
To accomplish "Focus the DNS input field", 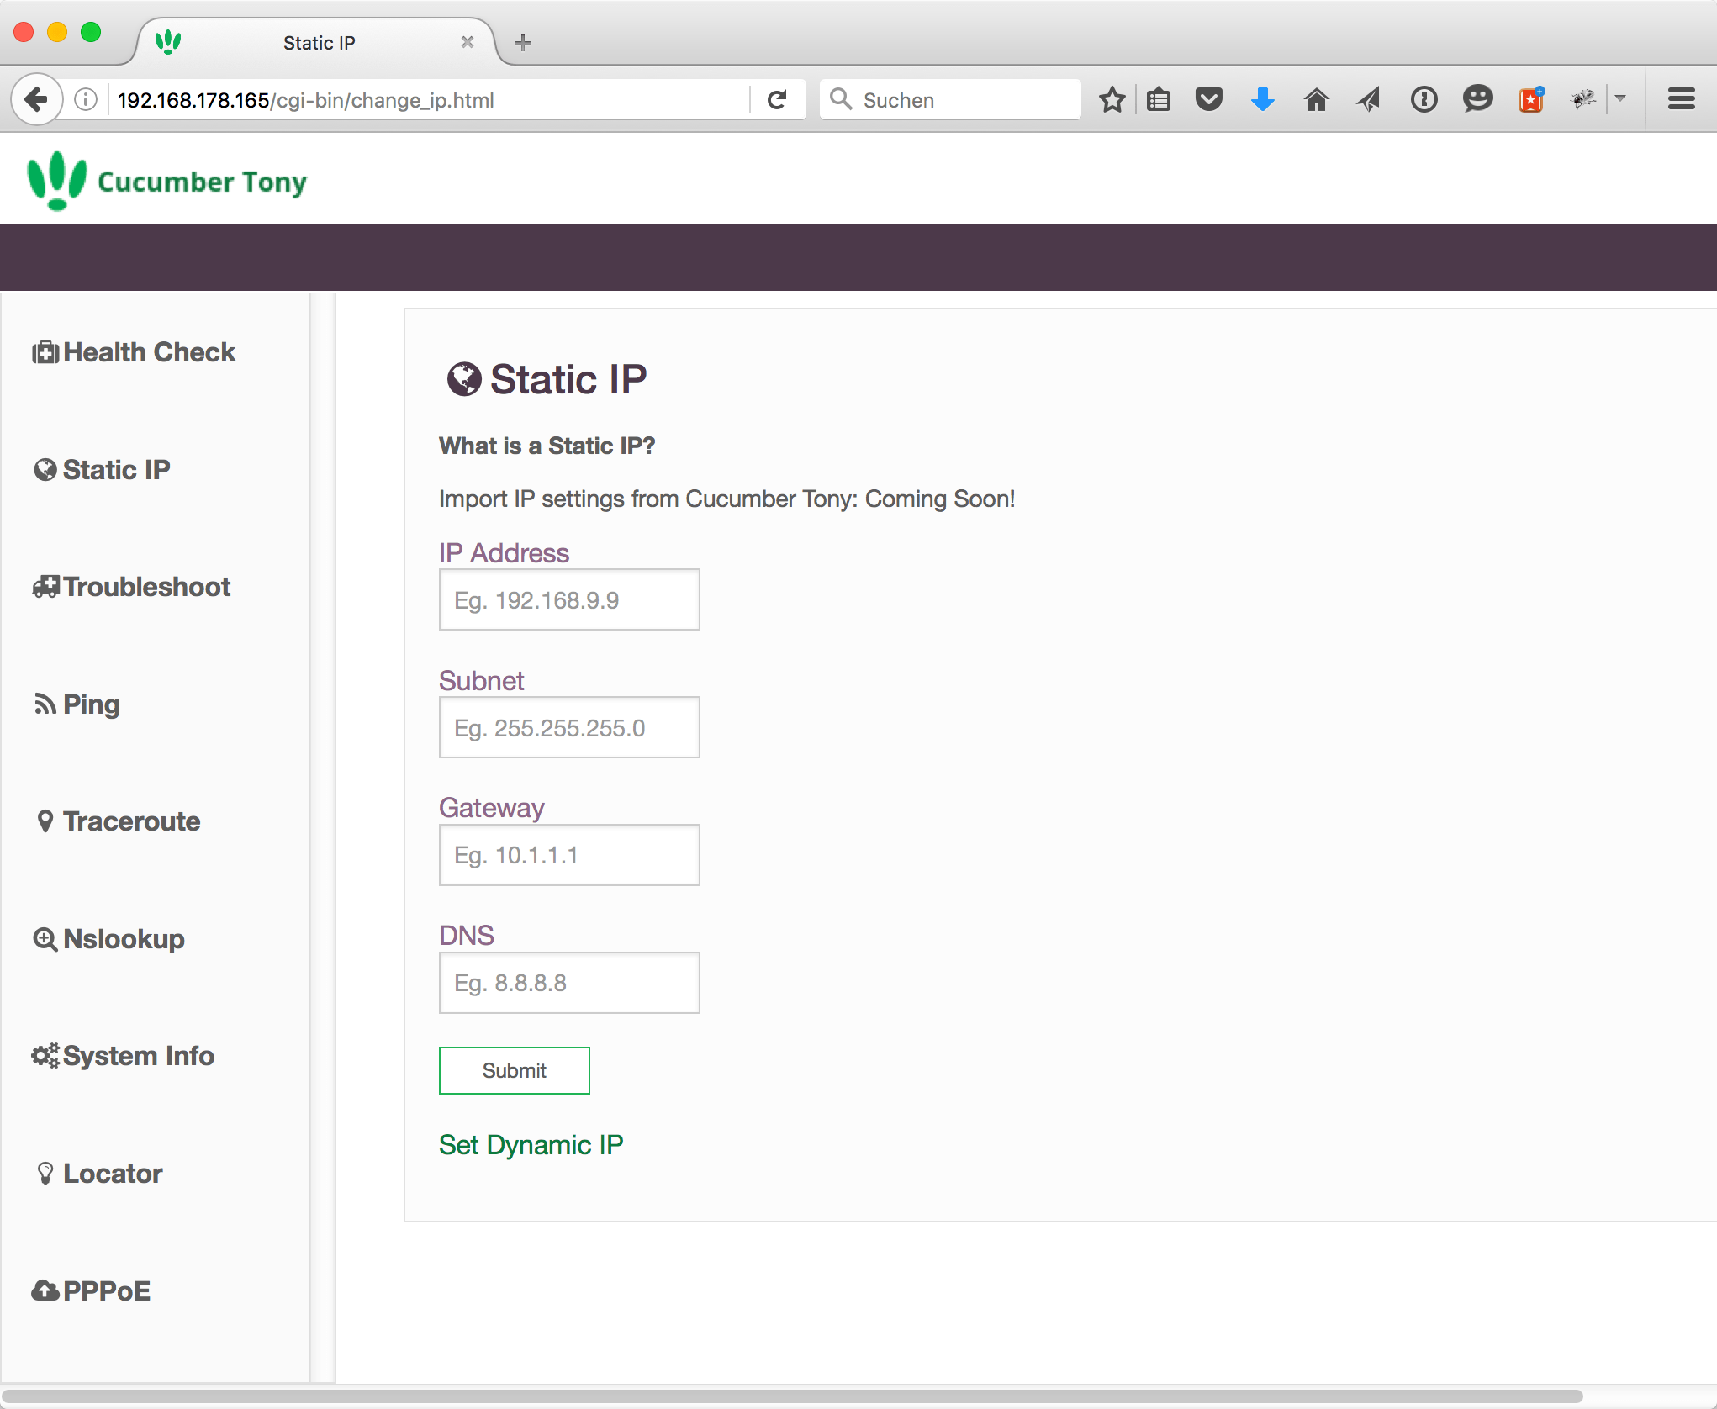I will [x=569, y=983].
